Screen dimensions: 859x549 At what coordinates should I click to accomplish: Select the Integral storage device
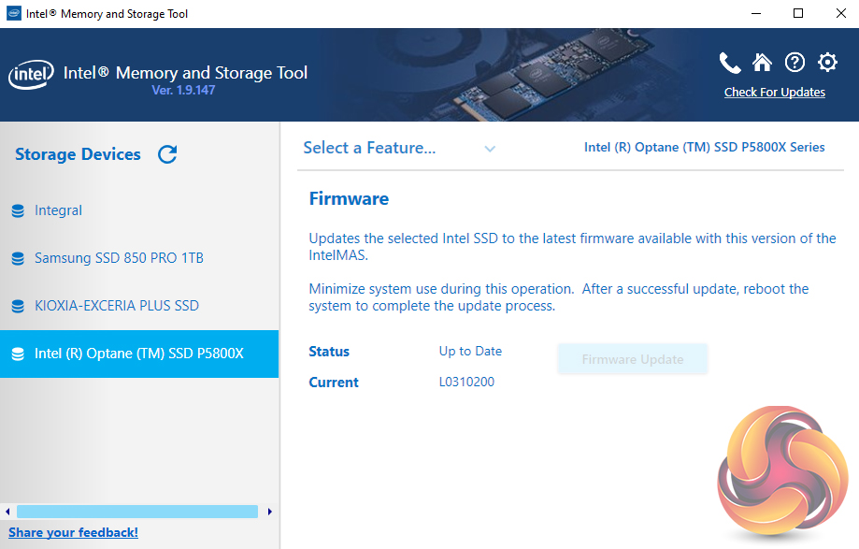click(139, 210)
